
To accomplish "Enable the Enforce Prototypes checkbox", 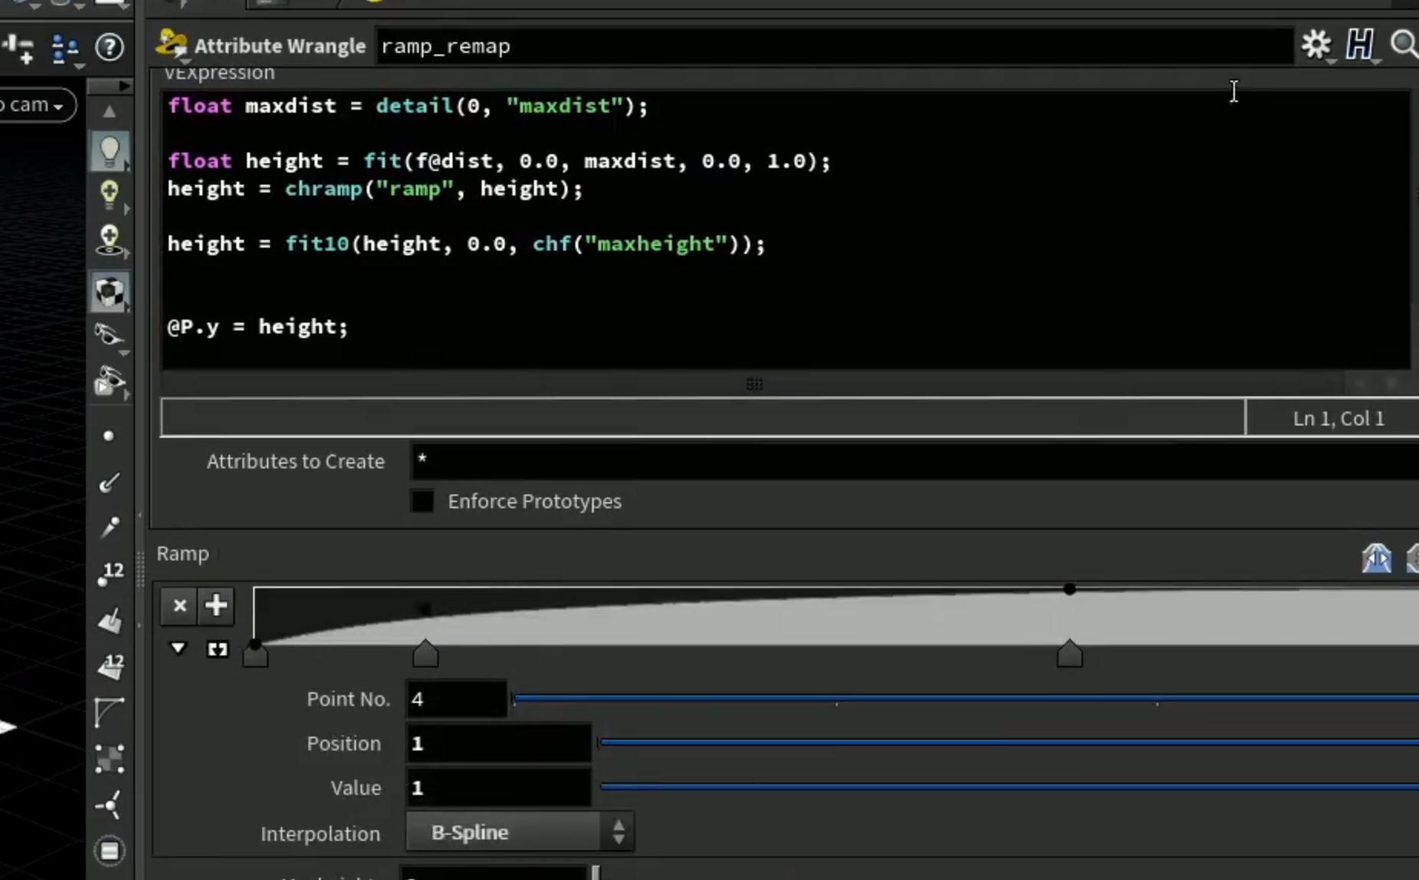I will 422,501.
